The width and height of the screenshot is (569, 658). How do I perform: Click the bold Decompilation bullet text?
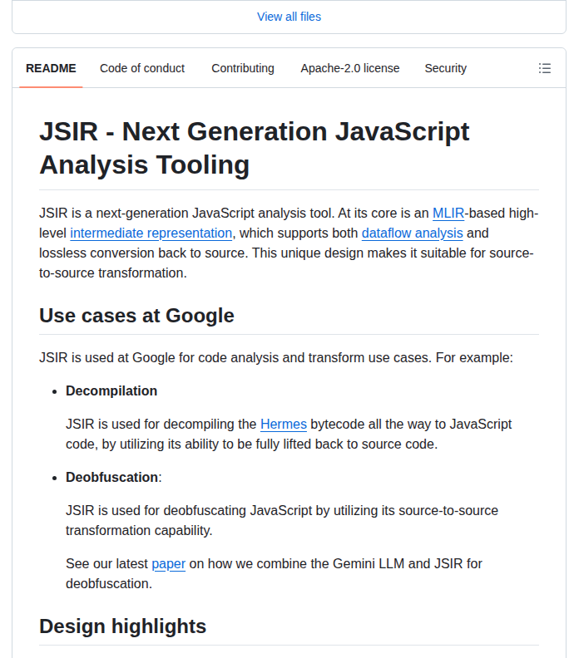point(111,390)
